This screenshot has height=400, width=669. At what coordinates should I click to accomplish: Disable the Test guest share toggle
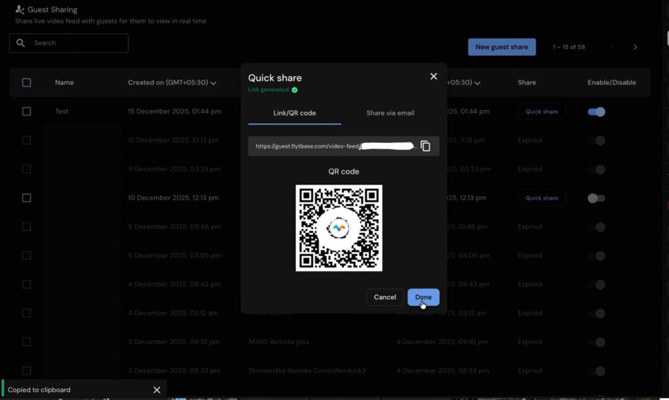[x=596, y=112]
